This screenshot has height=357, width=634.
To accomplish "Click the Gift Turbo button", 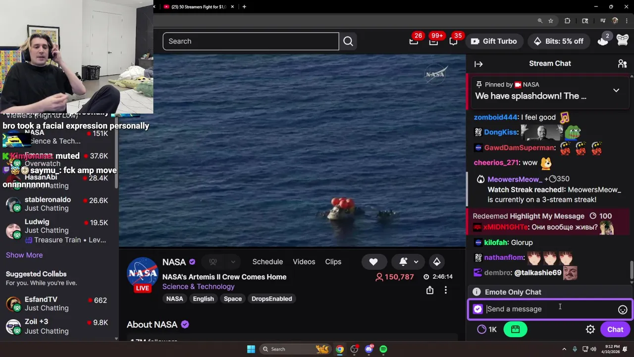I will [494, 41].
